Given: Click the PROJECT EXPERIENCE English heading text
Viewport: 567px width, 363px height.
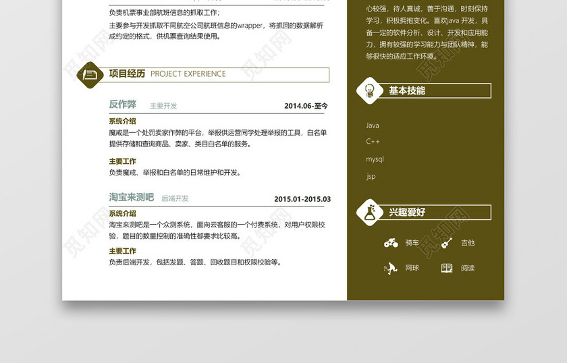Looking at the screenshot, I should click(188, 74).
